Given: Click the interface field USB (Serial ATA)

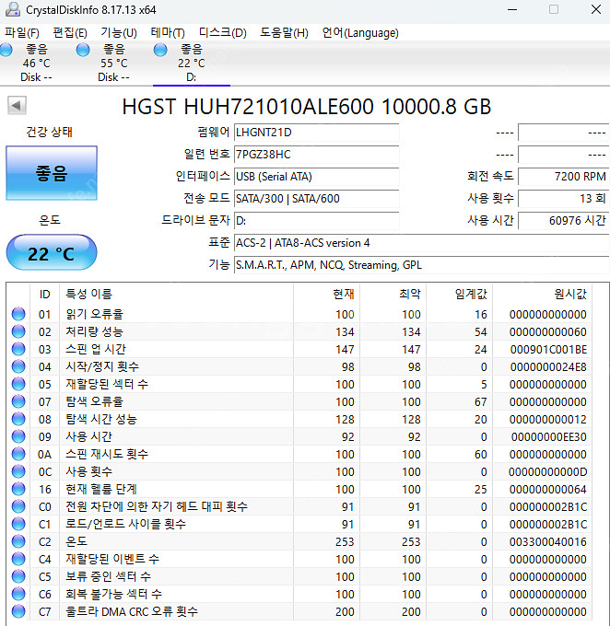Looking at the screenshot, I should click(x=316, y=177).
